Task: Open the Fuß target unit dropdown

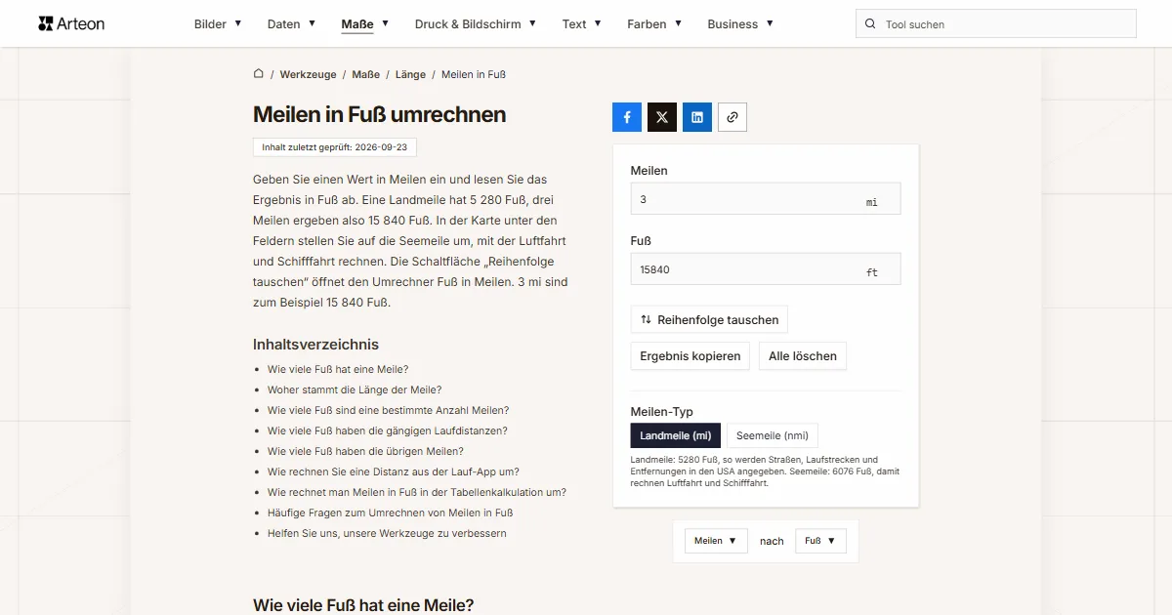Action: click(820, 541)
